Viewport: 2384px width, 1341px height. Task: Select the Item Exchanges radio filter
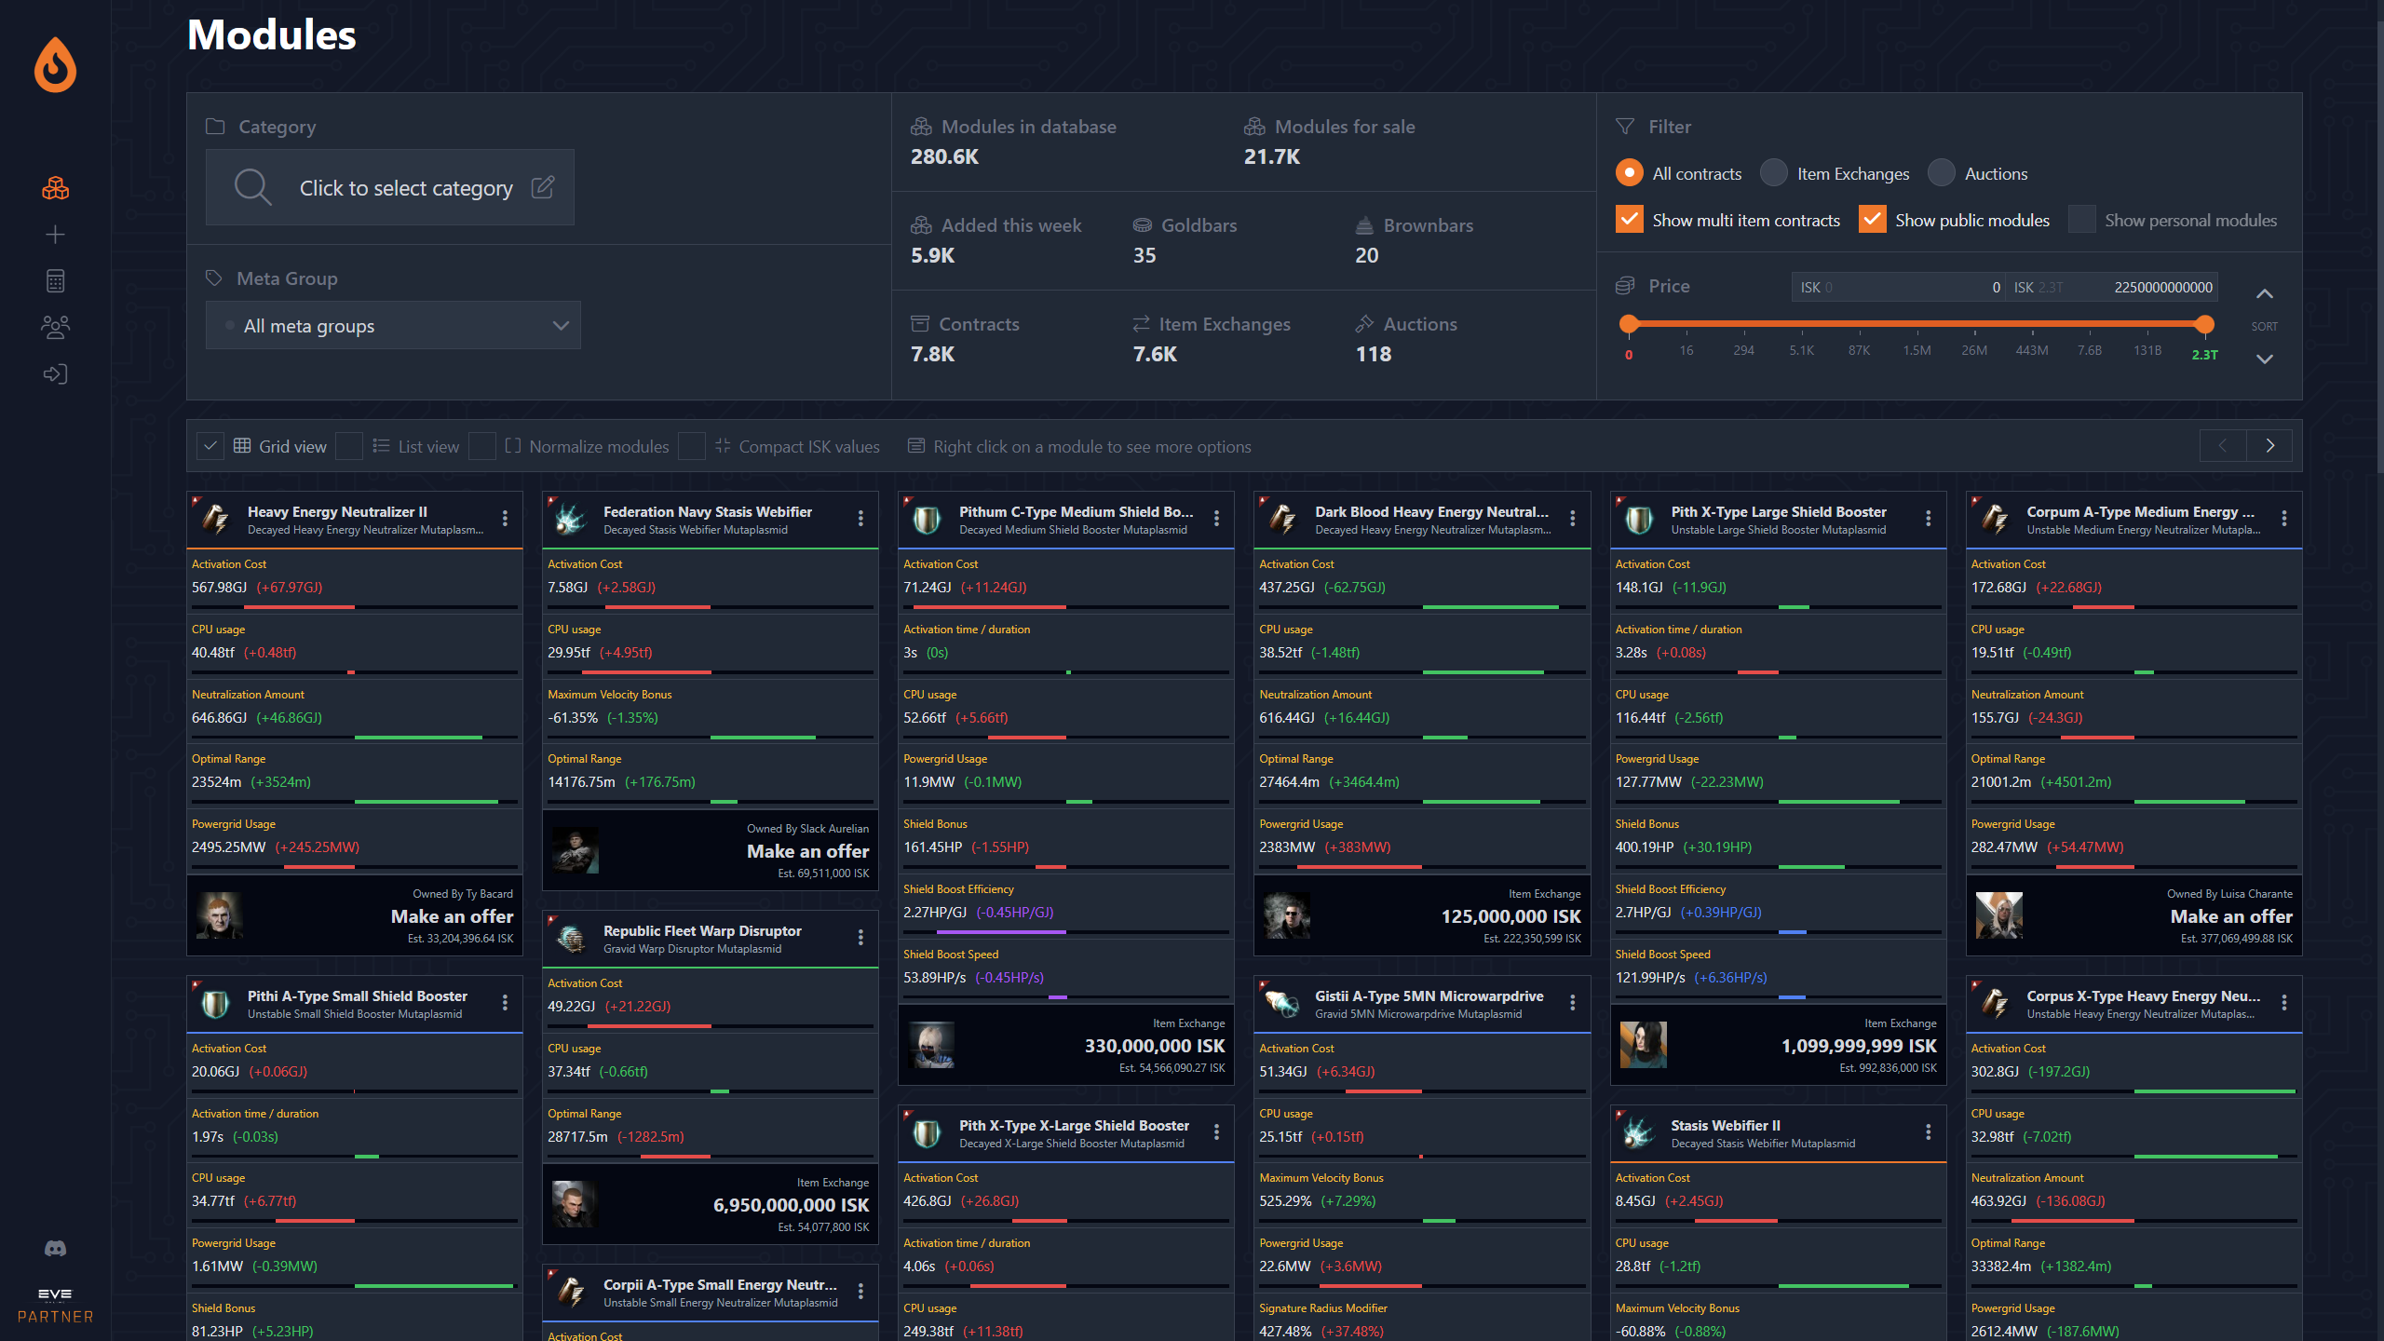pos(1774,173)
